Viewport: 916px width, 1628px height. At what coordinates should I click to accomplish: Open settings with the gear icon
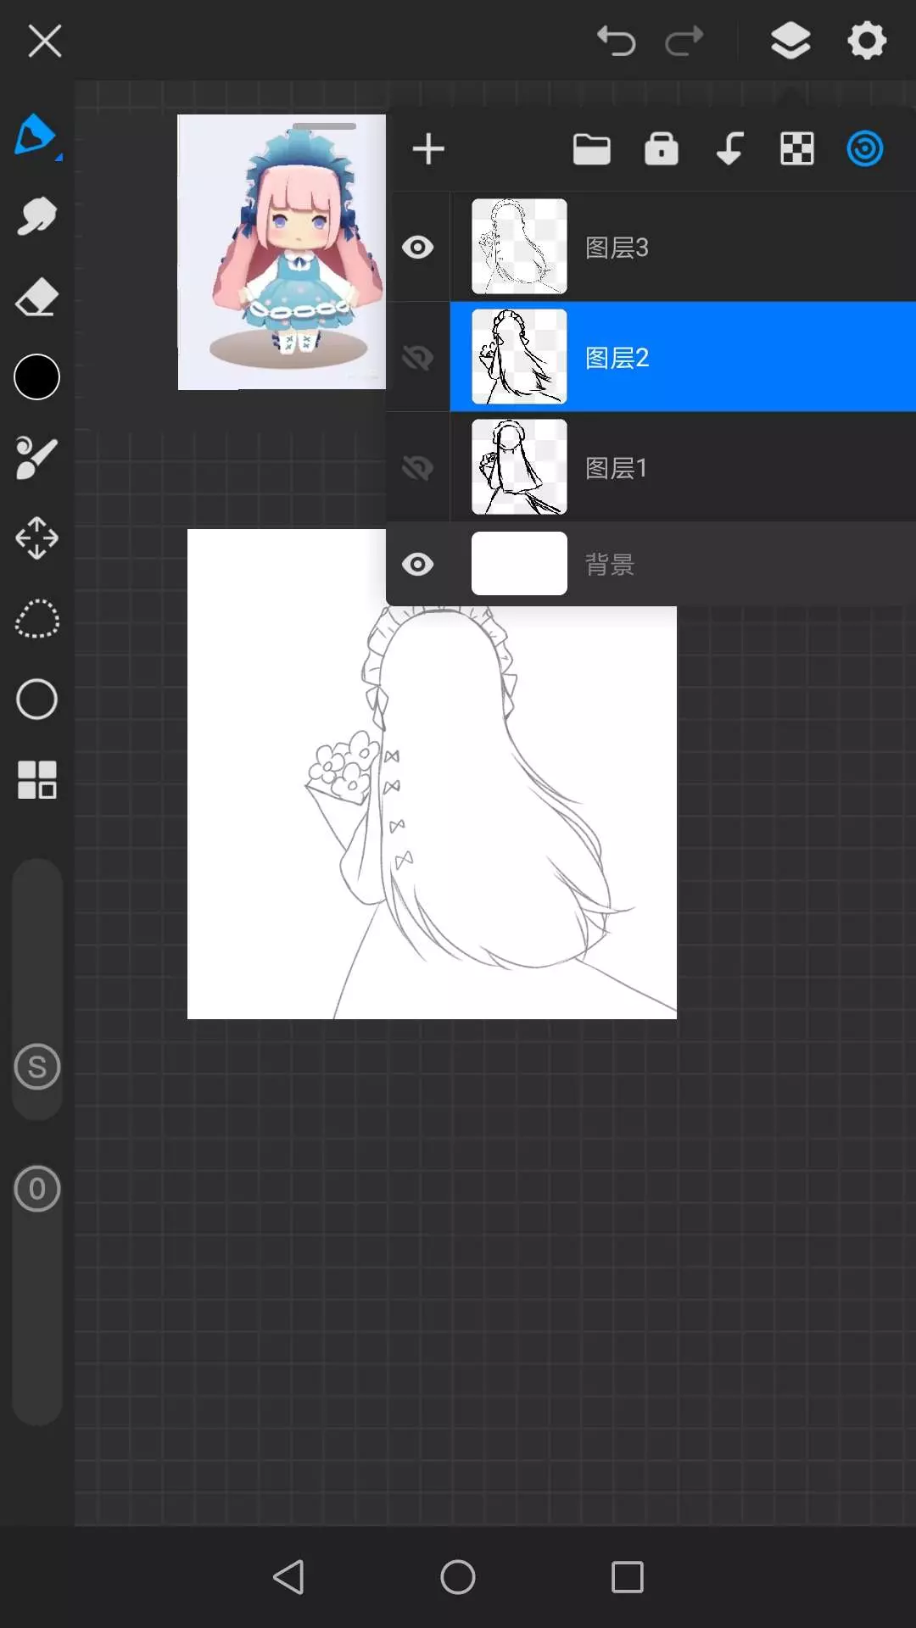[x=866, y=41]
